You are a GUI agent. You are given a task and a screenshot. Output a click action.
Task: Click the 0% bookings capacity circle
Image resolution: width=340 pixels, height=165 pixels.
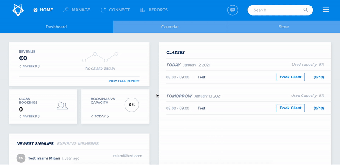point(132,105)
